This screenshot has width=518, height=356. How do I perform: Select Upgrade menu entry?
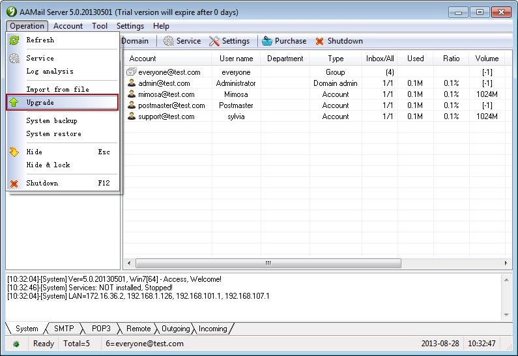click(x=62, y=102)
